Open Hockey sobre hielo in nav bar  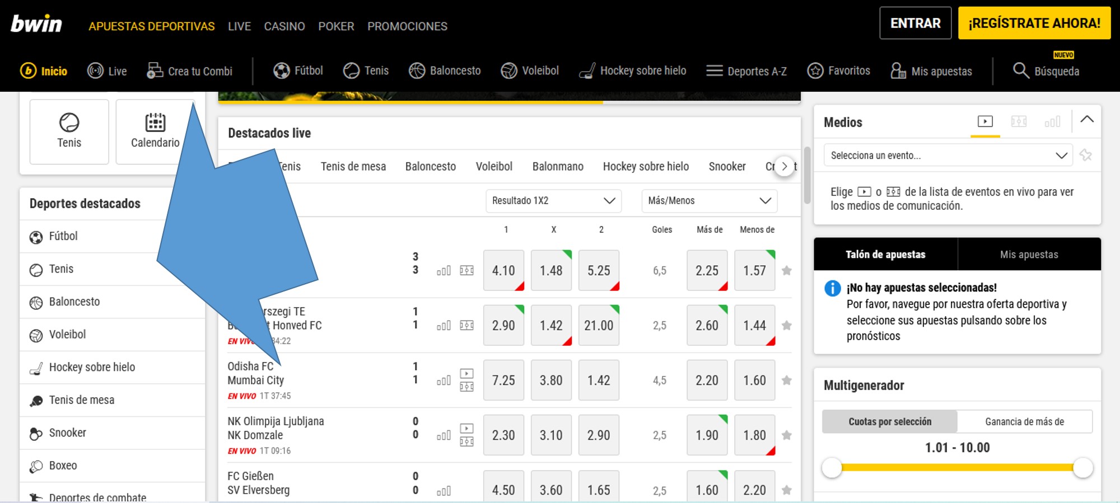pos(633,70)
